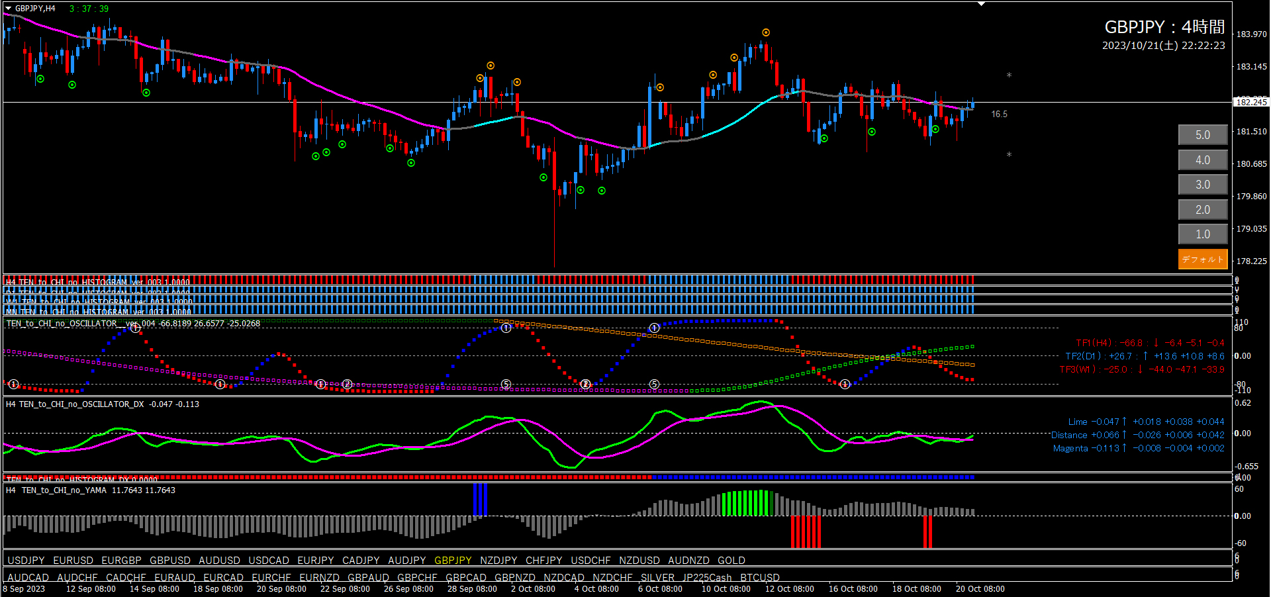This screenshot has height=597, width=1271.
Task: Click the 3:37:39 countdown timer
Action: [x=89, y=9]
